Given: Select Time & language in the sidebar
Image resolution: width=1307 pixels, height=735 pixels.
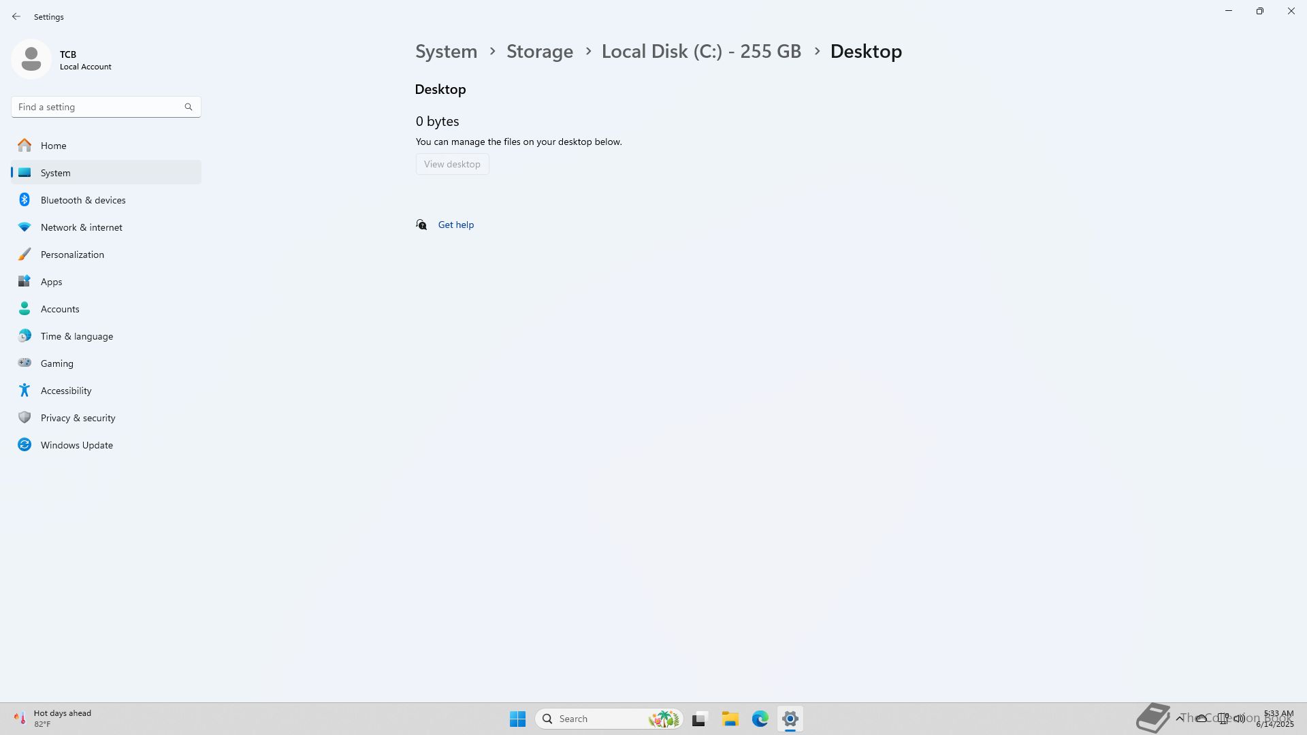Looking at the screenshot, I should (76, 336).
